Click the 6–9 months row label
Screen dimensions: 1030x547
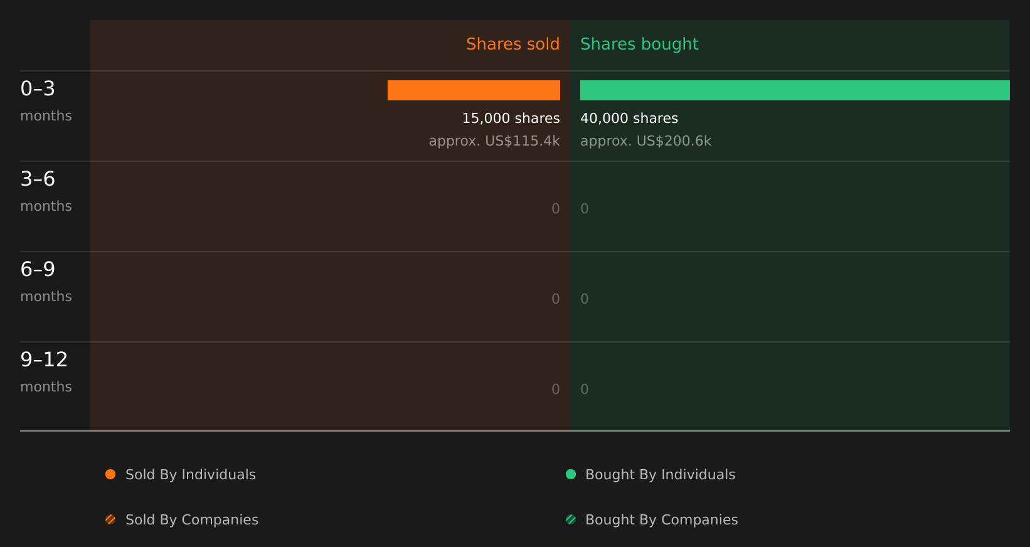[46, 282]
